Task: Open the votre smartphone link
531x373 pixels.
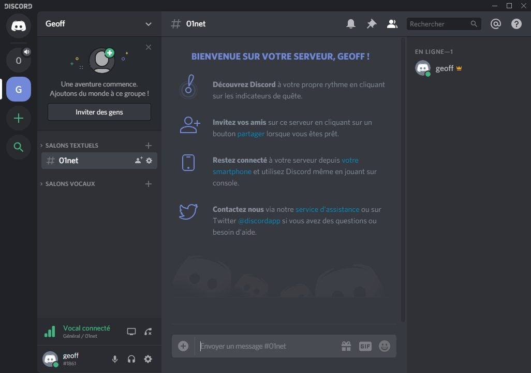Action: point(286,166)
